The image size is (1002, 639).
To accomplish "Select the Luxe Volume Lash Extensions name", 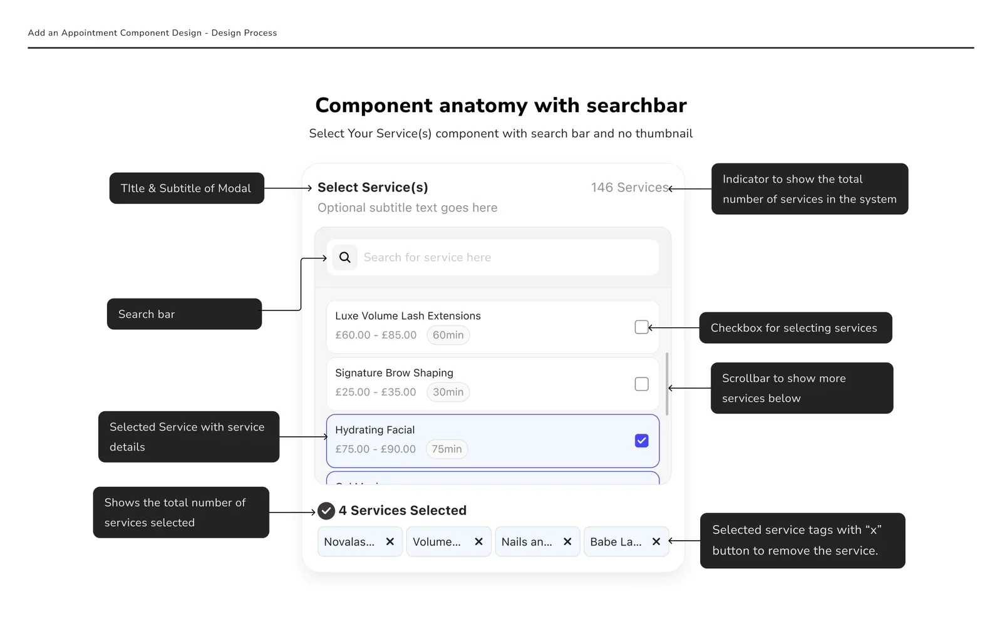I will pyautogui.click(x=408, y=316).
